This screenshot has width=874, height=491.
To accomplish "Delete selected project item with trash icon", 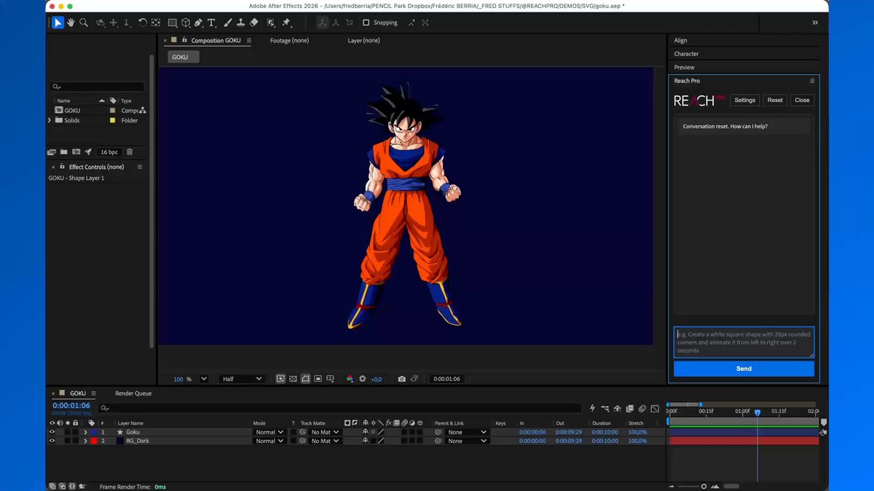I will [x=130, y=152].
